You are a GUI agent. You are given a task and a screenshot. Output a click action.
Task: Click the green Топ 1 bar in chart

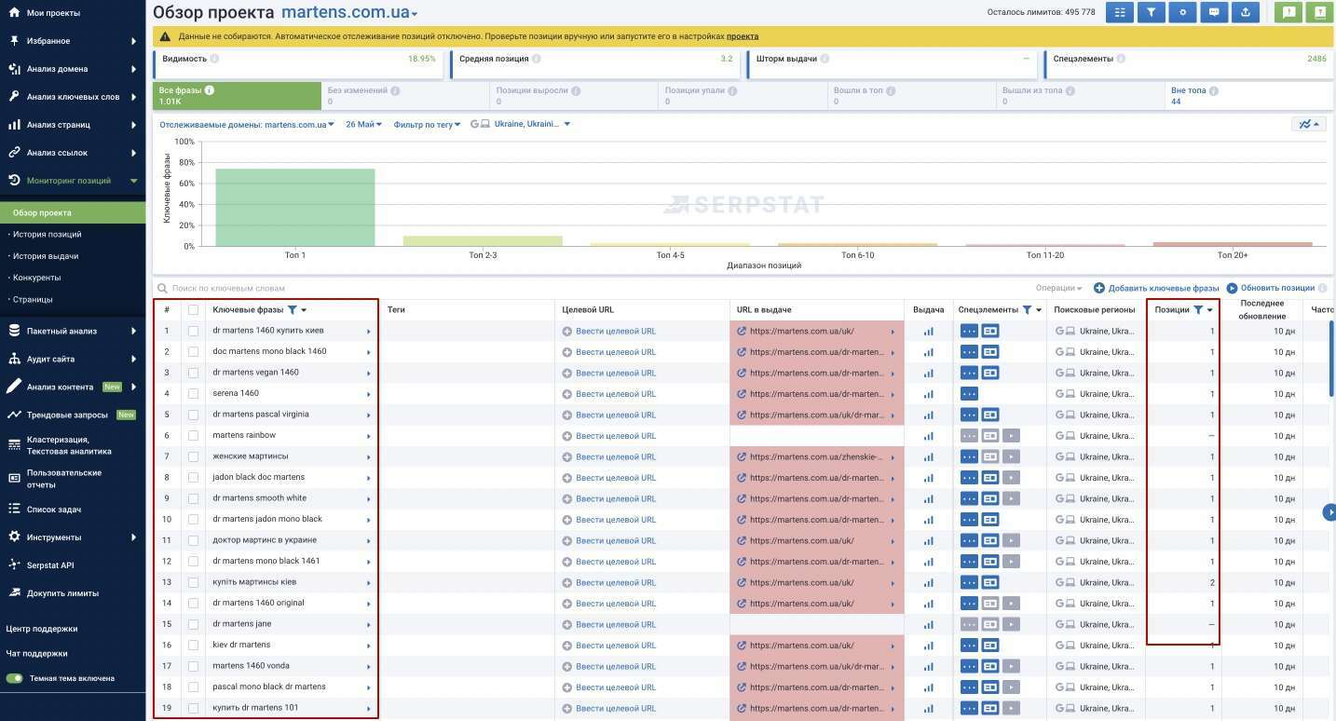295,208
